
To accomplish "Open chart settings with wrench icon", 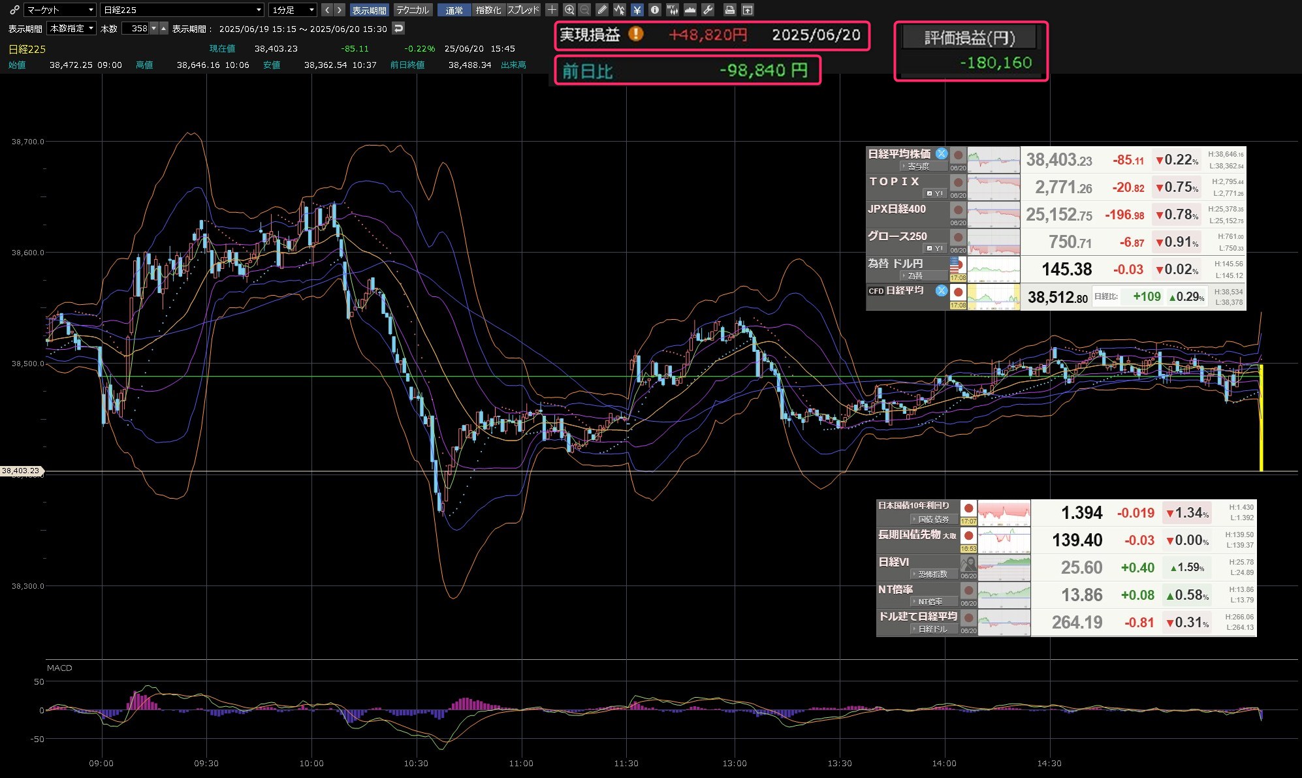I will (x=707, y=10).
